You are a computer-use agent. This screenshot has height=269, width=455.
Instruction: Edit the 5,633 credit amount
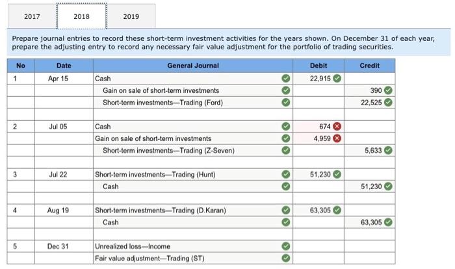369,150
